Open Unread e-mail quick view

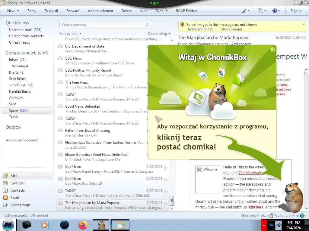tap(25, 30)
